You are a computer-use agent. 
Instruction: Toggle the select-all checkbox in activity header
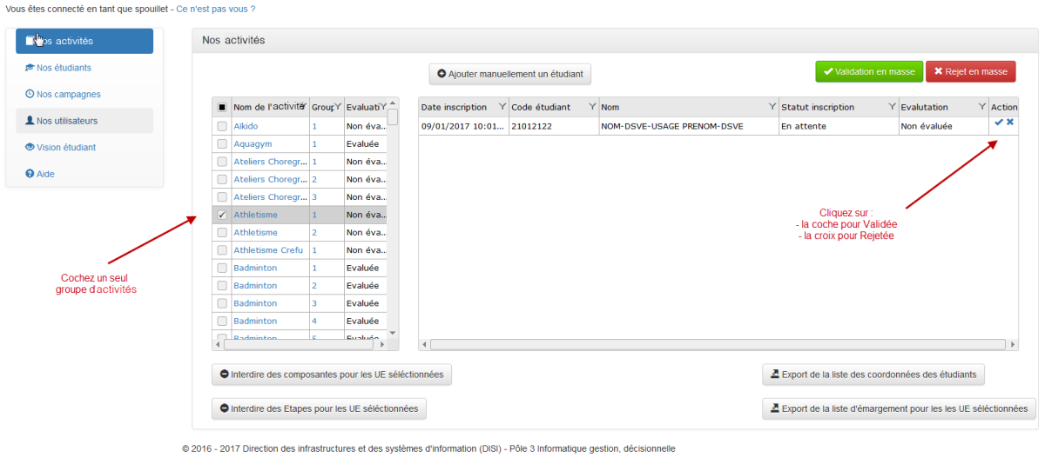tap(222, 107)
